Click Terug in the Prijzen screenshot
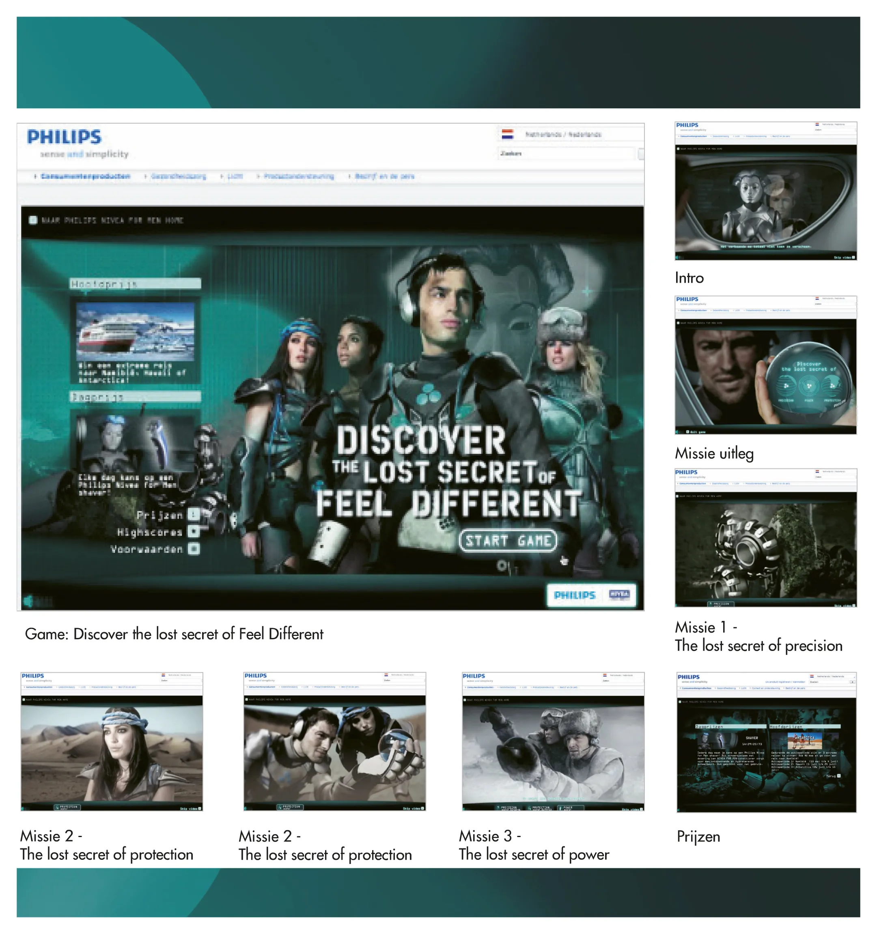Image resolution: width=877 pixels, height=934 pixels. 833,776
